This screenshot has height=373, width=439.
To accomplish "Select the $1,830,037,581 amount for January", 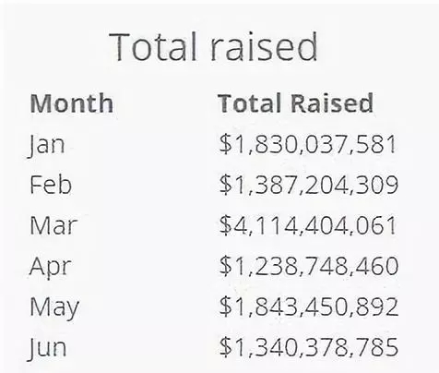I will pos(308,144).
